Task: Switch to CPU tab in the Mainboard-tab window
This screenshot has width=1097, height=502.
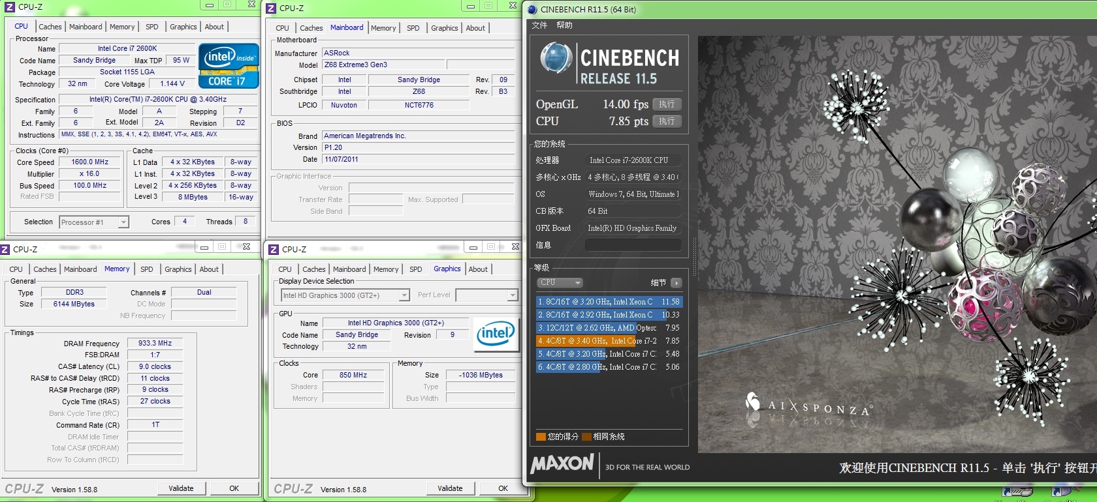Action: coord(282,28)
